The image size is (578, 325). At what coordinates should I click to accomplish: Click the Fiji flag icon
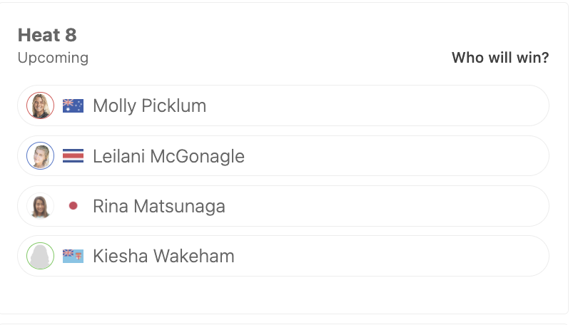coord(73,256)
